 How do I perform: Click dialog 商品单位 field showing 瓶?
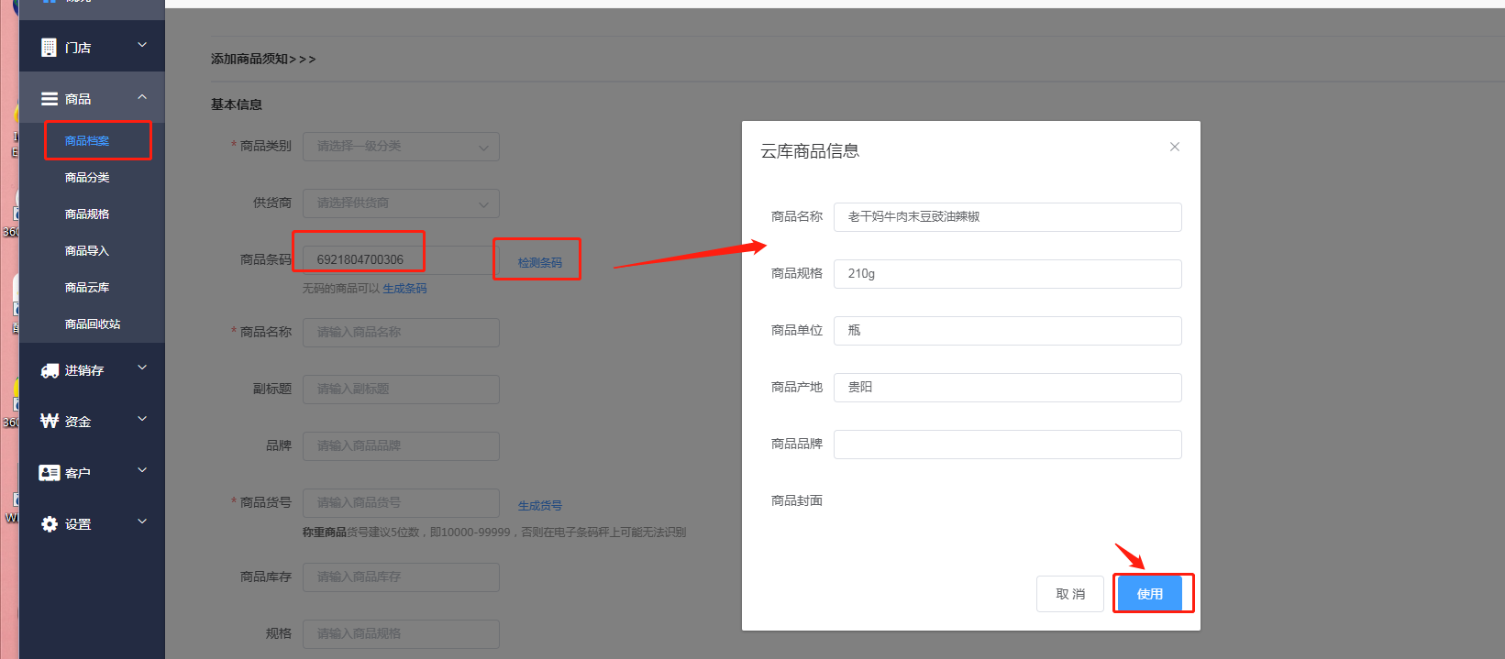tap(1007, 331)
